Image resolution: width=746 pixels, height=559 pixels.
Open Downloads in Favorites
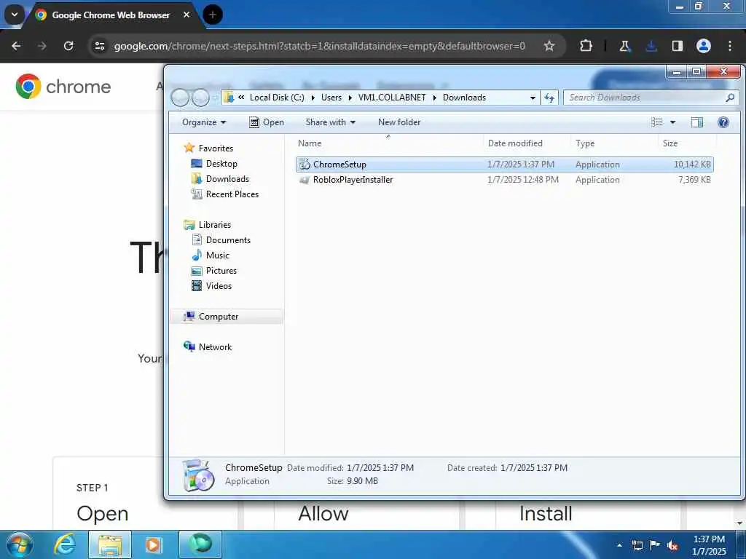point(227,179)
